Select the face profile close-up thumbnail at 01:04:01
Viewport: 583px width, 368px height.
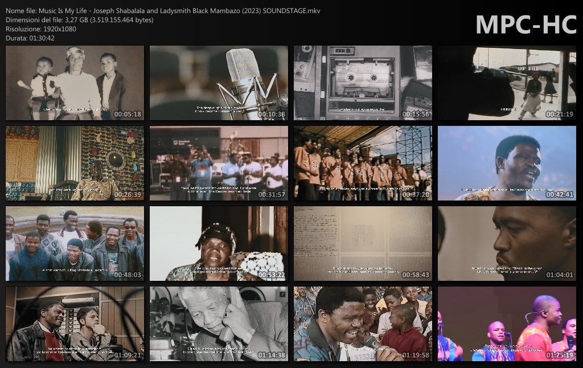pos(507,243)
